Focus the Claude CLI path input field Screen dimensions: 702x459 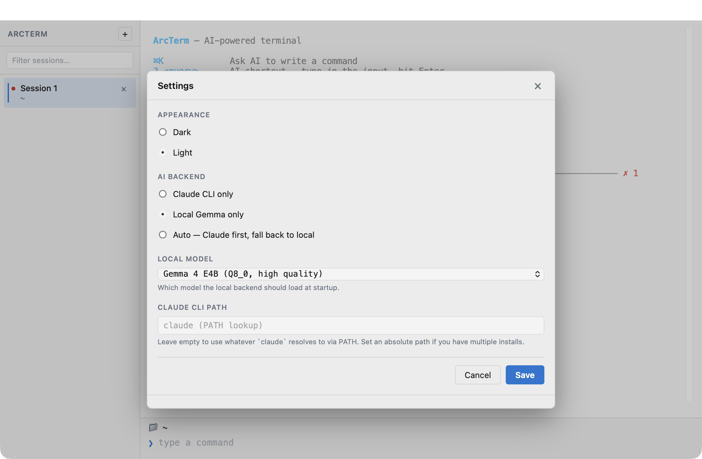[x=351, y=325]
